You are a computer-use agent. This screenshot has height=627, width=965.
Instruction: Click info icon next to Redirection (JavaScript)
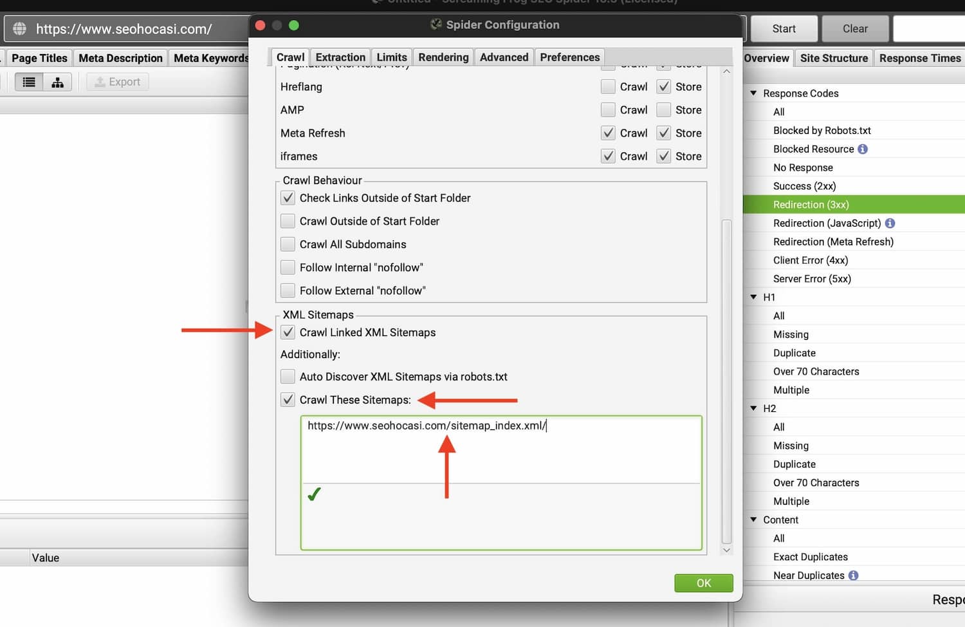[x=890, y=223]
